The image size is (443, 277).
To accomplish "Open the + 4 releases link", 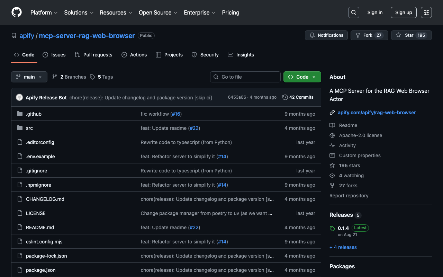I will [343, 247].
